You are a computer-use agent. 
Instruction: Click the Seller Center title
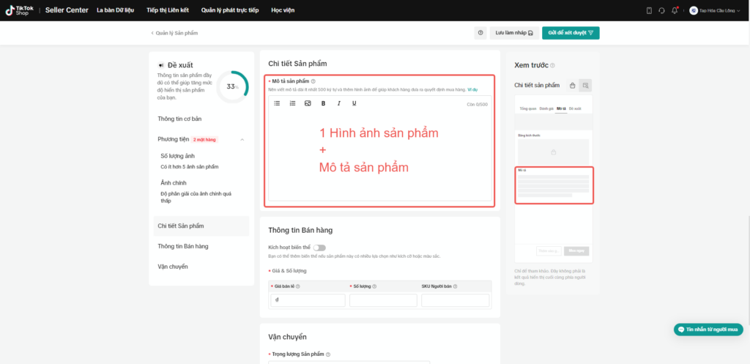point(67,10)
